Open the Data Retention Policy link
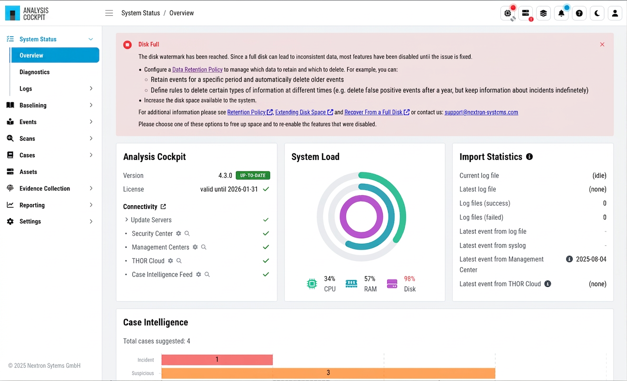 click(197, 70)
